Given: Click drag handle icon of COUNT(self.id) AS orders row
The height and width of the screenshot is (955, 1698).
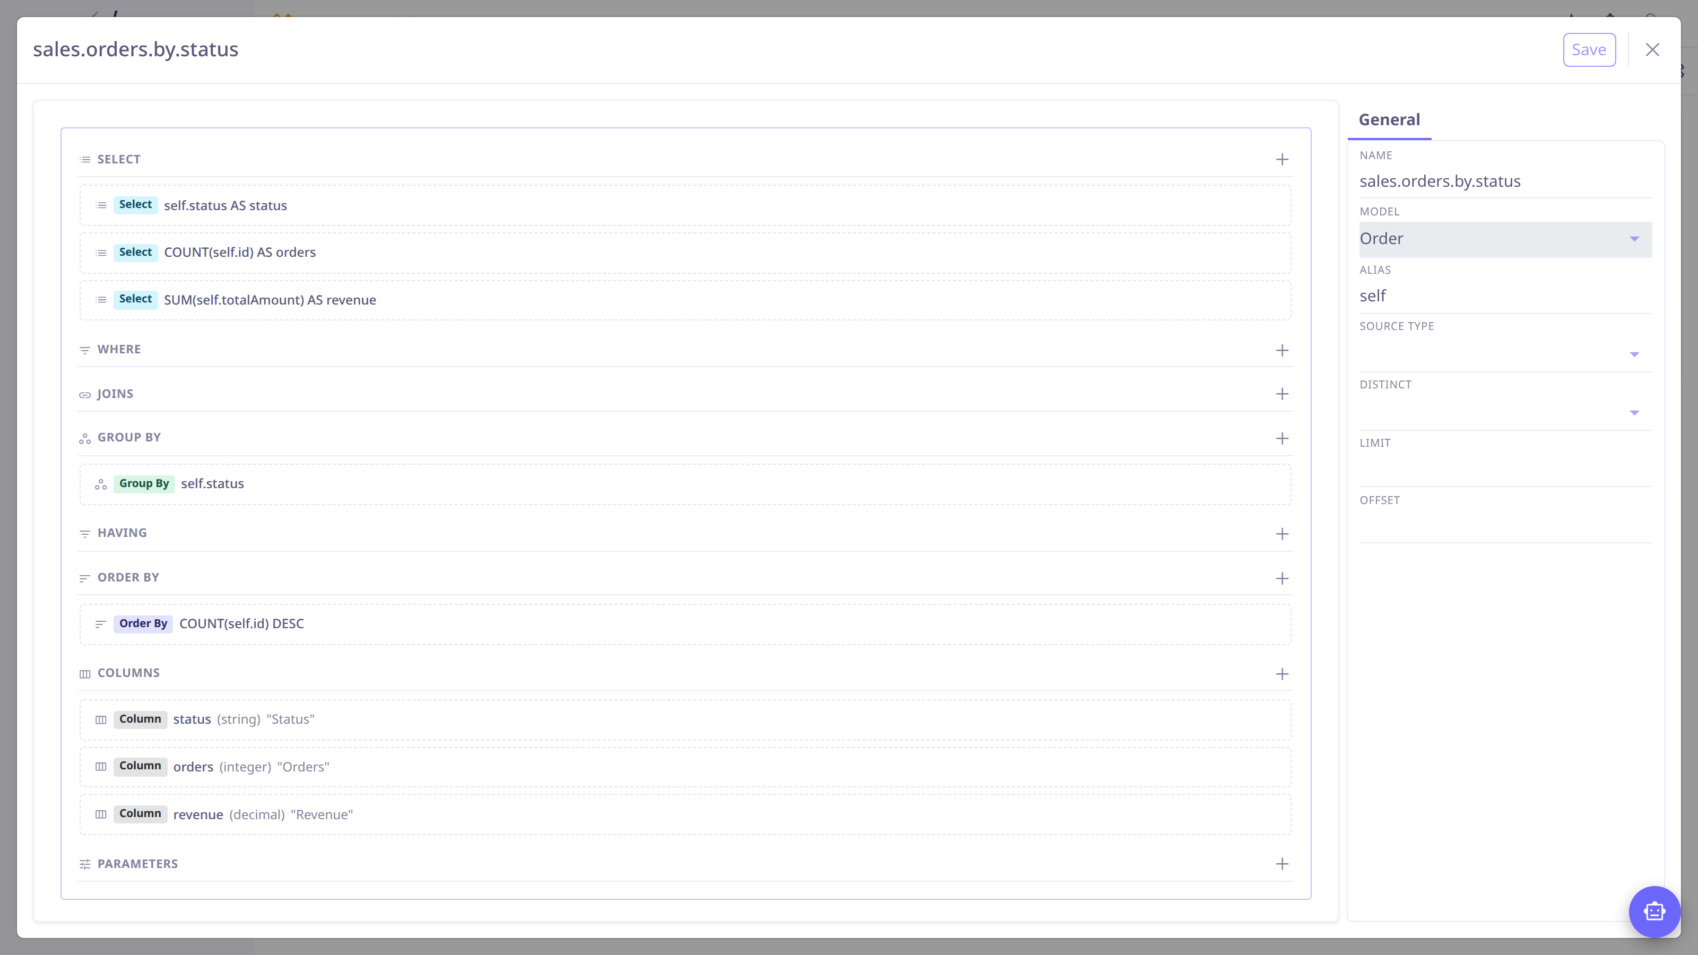Looking at the screenshot, I should point(101,253).
